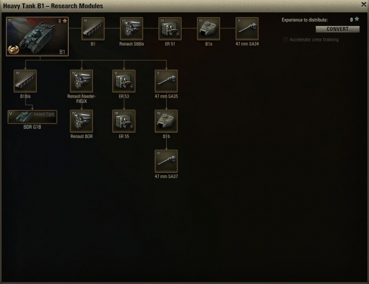Click the 'Heavy Tank B1 – Research Modules' title
369x284 pixels.
tap(53, 6)
